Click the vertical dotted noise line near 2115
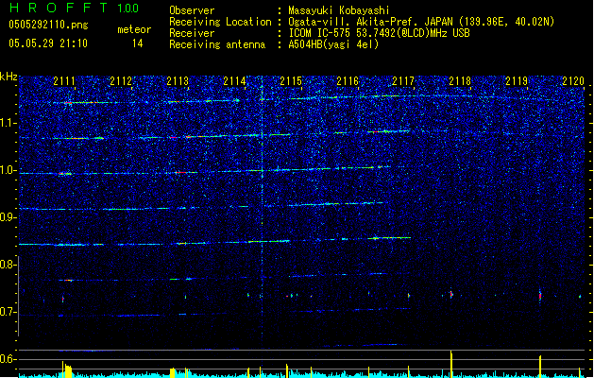This screenshot has width=594, height=378. (262, 213)
